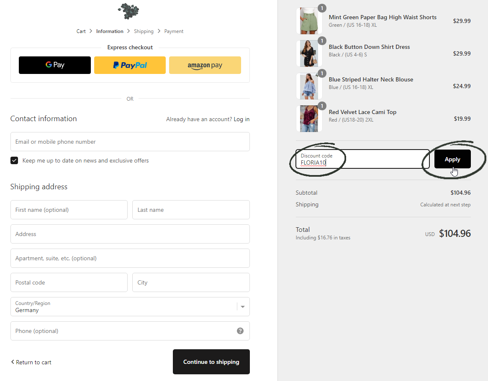Open the Shipping breadcrumb step
488x381 pixels.
coord(144,31)
